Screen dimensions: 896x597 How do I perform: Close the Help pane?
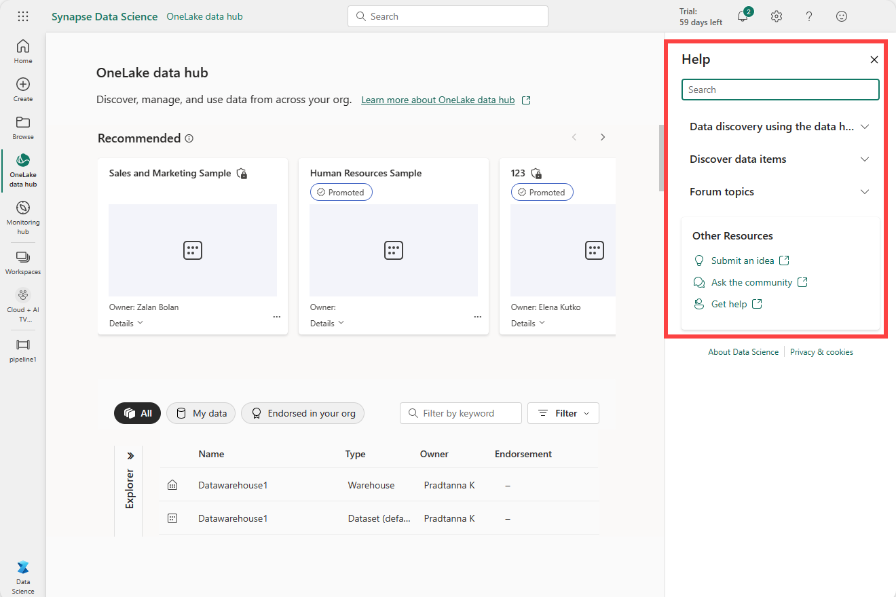(x=874, y=60)
